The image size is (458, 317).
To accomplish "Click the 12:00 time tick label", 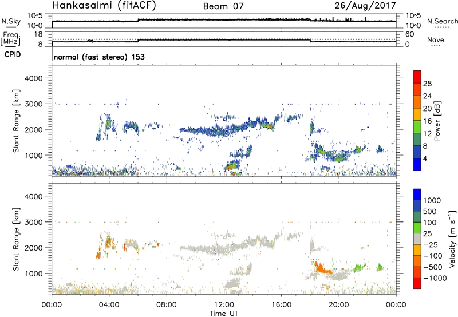I will 224,305.
